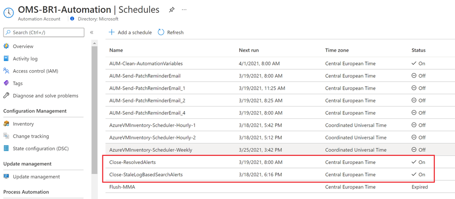Open Inventory page

click(x=23, y=124)
